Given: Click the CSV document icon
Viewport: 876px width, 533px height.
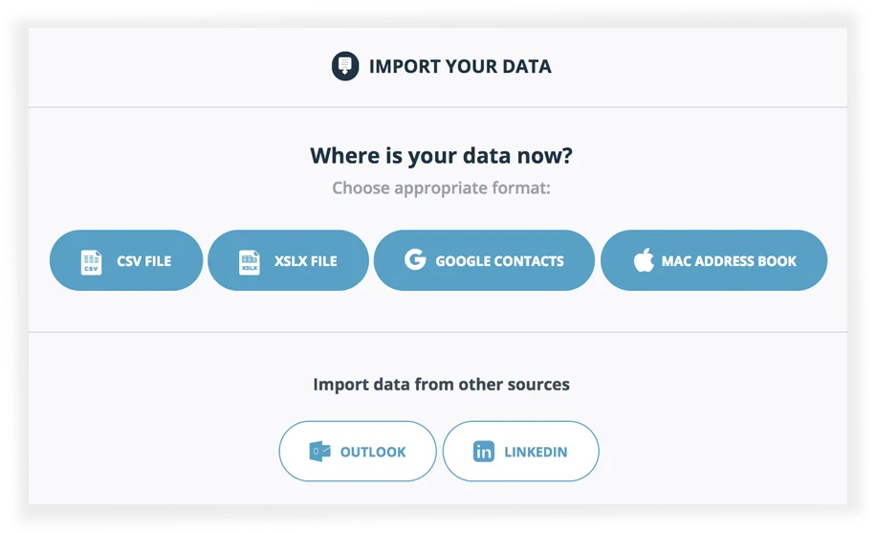Looking at the screenshot, I should [91, 262].
